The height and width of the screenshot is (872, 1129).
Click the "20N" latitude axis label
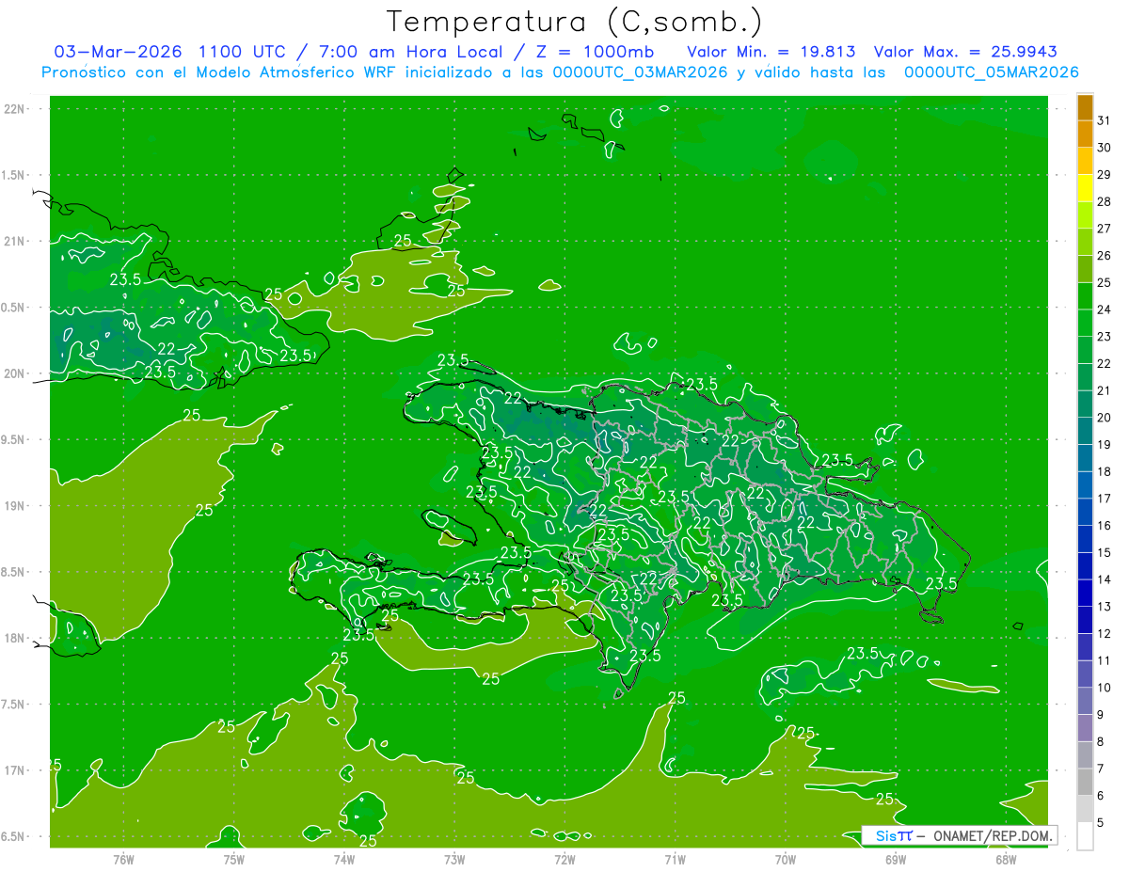[15, 373]
